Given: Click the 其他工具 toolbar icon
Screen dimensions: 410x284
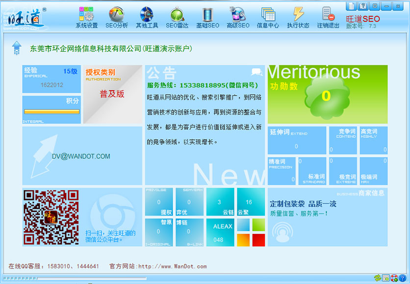Looking at the screenshot, I should click(147, 18).
